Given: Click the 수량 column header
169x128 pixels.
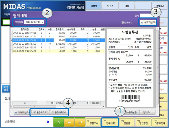Looking at the screenshot, I should coord(50,29).
